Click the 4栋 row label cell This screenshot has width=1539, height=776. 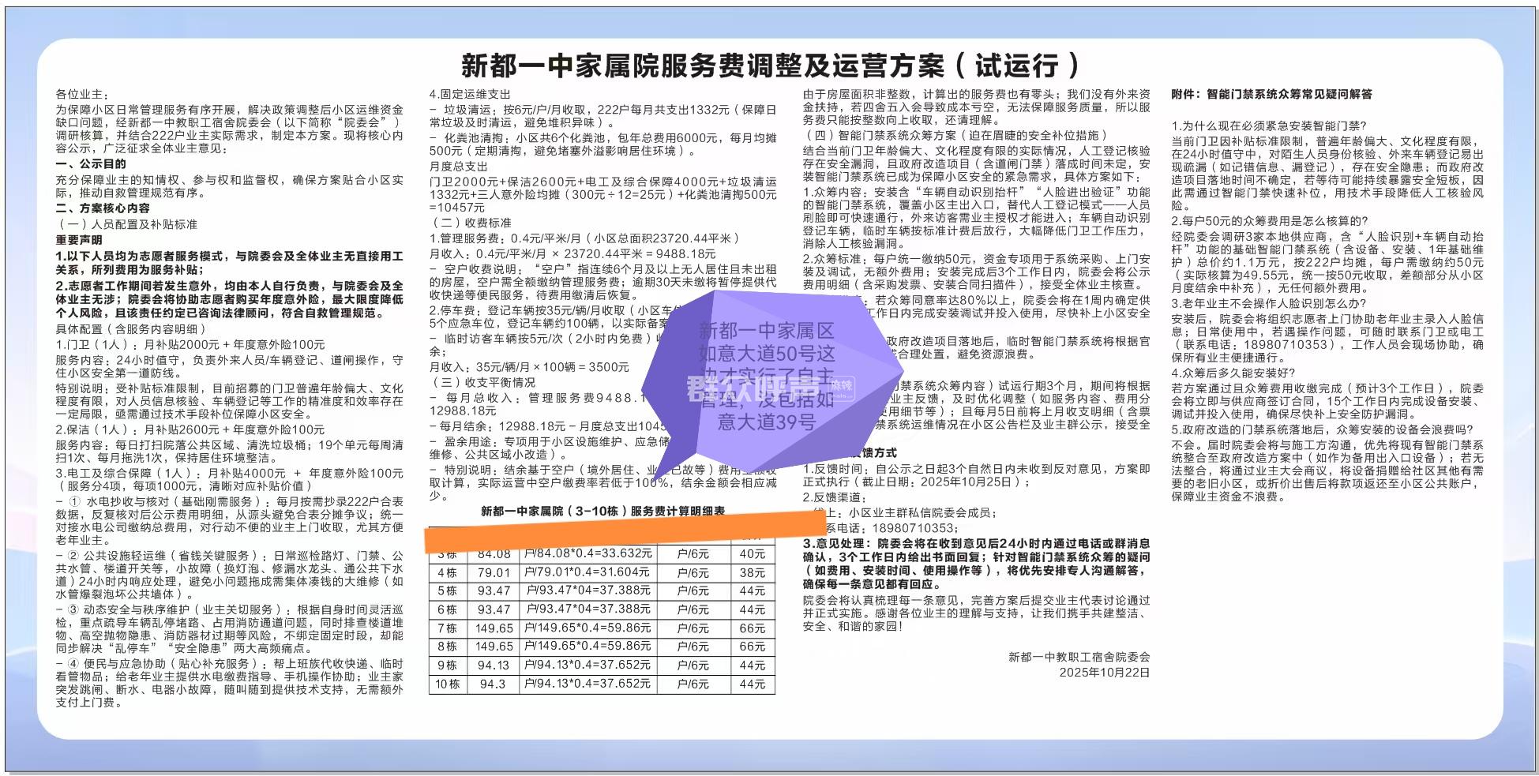(447, 572)
